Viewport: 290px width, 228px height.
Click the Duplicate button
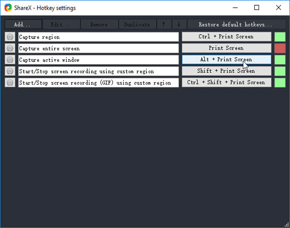point(137,24)
